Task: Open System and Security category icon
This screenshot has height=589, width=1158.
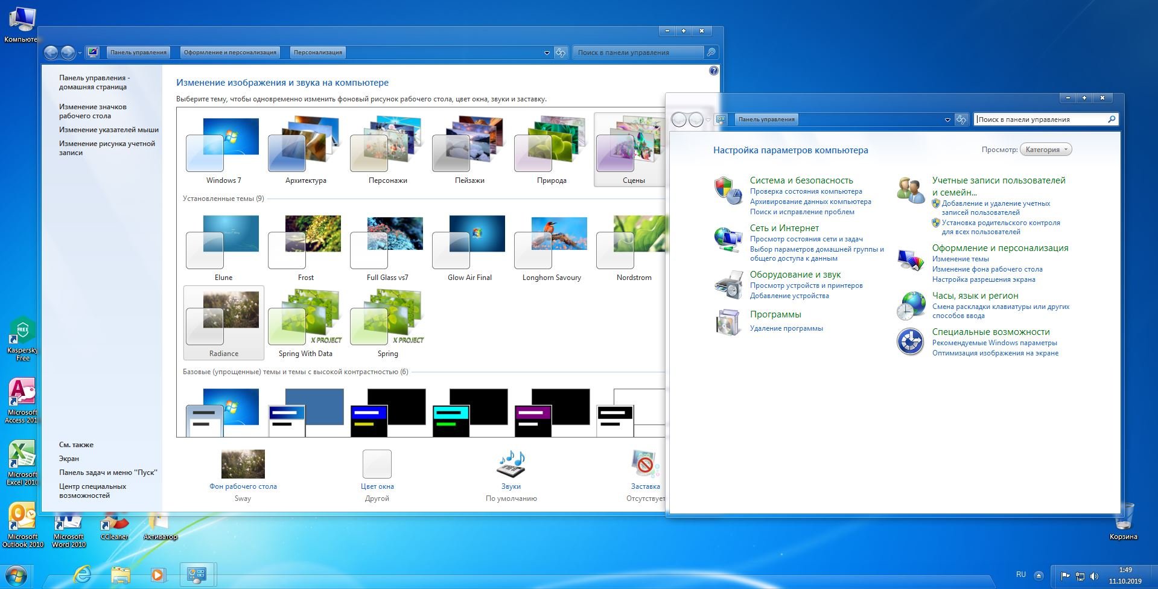Action: tap(728, 191)
